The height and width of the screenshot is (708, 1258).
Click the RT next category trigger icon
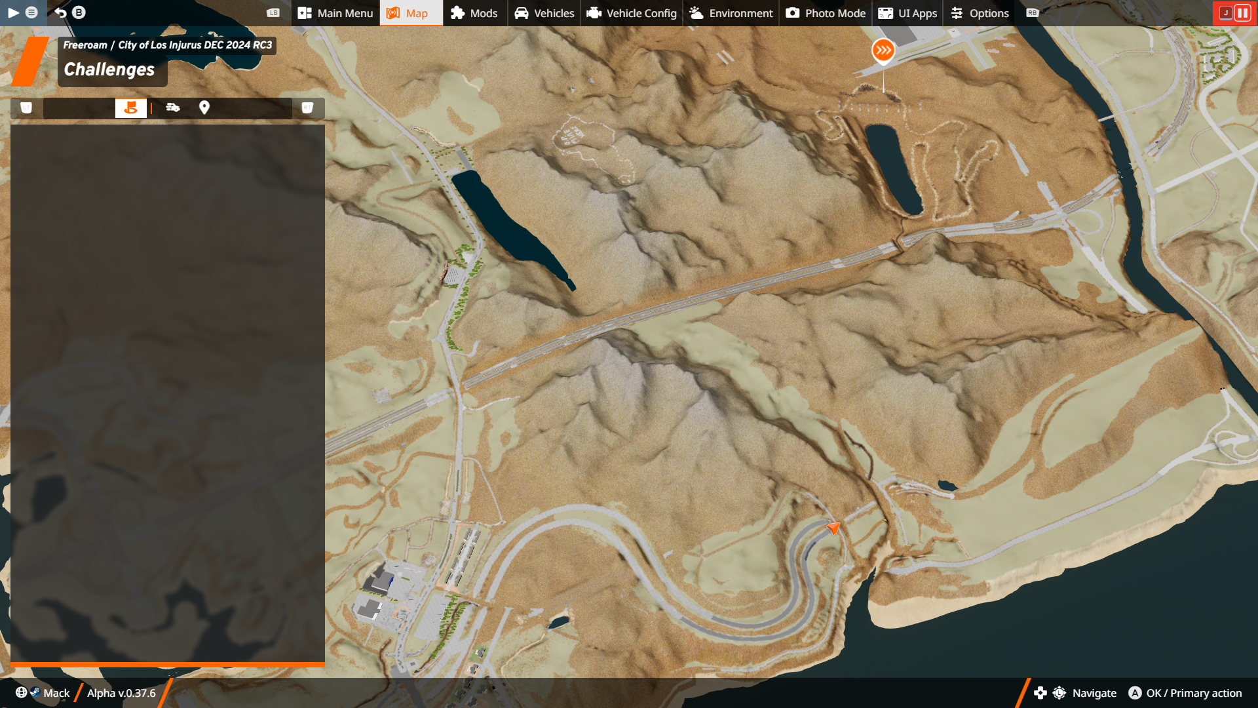coord(307,108)
